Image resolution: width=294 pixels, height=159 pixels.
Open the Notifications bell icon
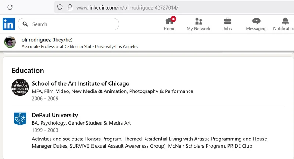point(285,21)
